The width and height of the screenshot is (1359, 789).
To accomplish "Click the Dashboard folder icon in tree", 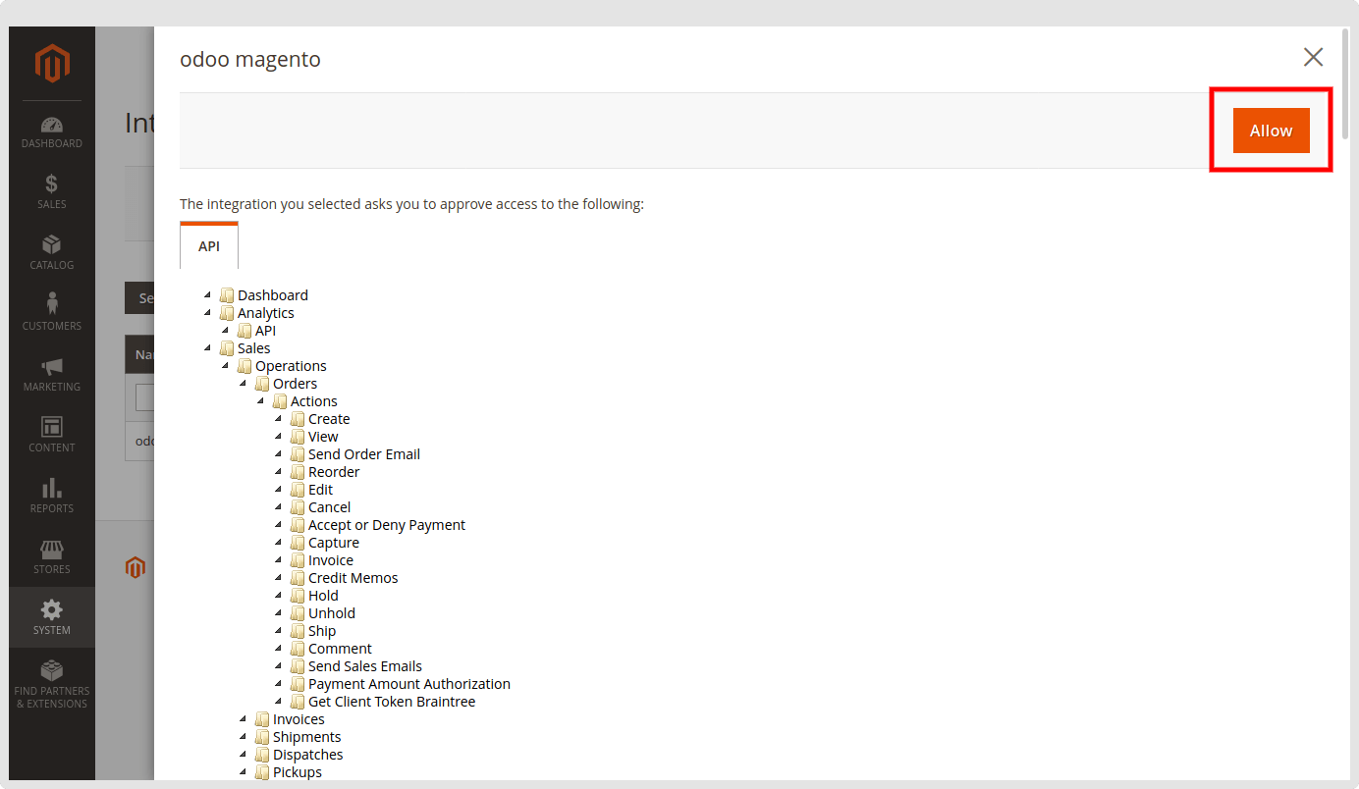I will tap(228, 295).
